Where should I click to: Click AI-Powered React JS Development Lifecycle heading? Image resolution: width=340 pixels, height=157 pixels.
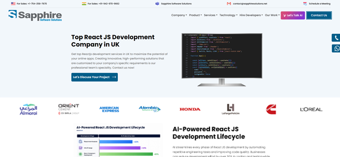[209, 133]
